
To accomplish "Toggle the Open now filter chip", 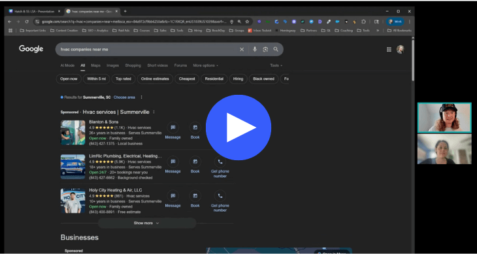I will click(x=69, y=79).
